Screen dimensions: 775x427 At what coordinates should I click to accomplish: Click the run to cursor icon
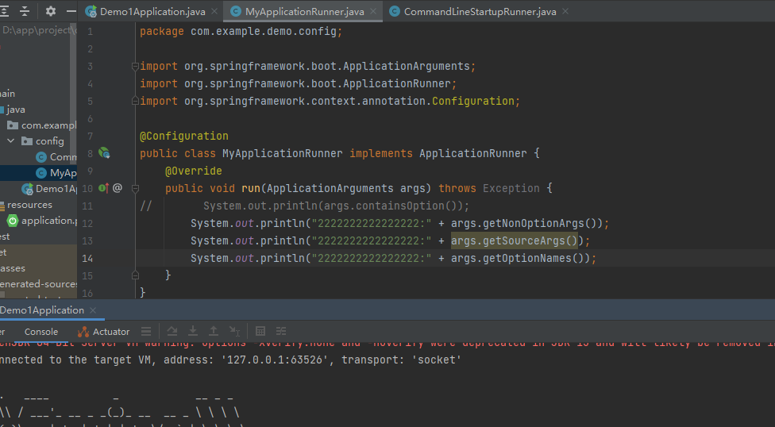click(234, 331)
